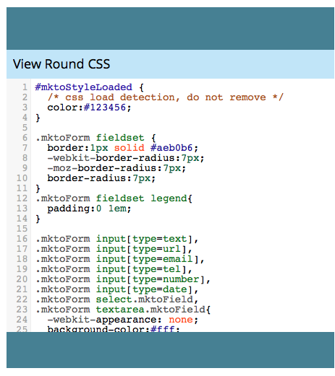This screenshot has height=376, width=335.
Task: Click '.mktoForm fieldset {' on line 6
Action: 96,138
